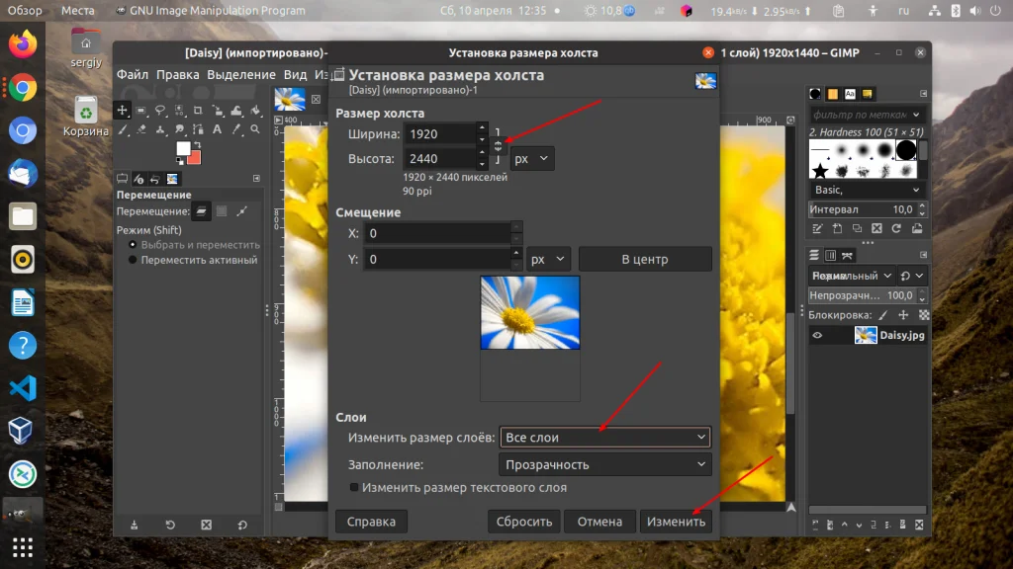Image resolution: width=1013 pixels, height=569 pixels.
Task: Open the 'Прозрачность' fill dropdown
Action: point(604,464)
